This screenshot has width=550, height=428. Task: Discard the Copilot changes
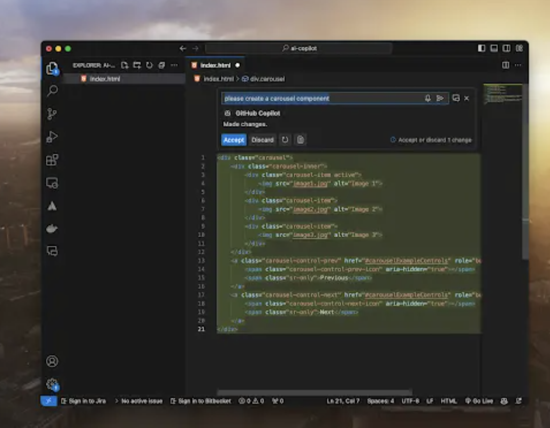coord(262,140)
